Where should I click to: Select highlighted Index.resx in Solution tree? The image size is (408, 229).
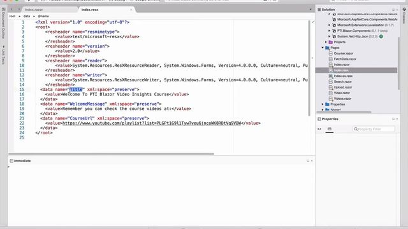coord(356,71)
